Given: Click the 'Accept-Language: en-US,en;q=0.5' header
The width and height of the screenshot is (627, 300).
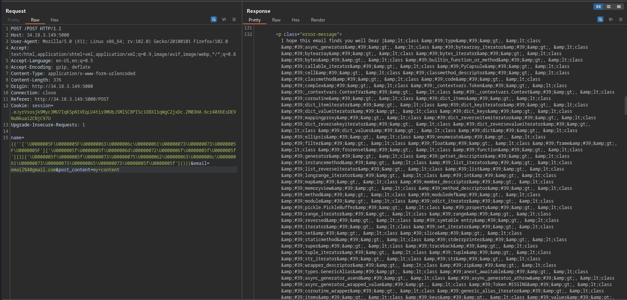Looking at the screenshot, I should click(52, 61).
